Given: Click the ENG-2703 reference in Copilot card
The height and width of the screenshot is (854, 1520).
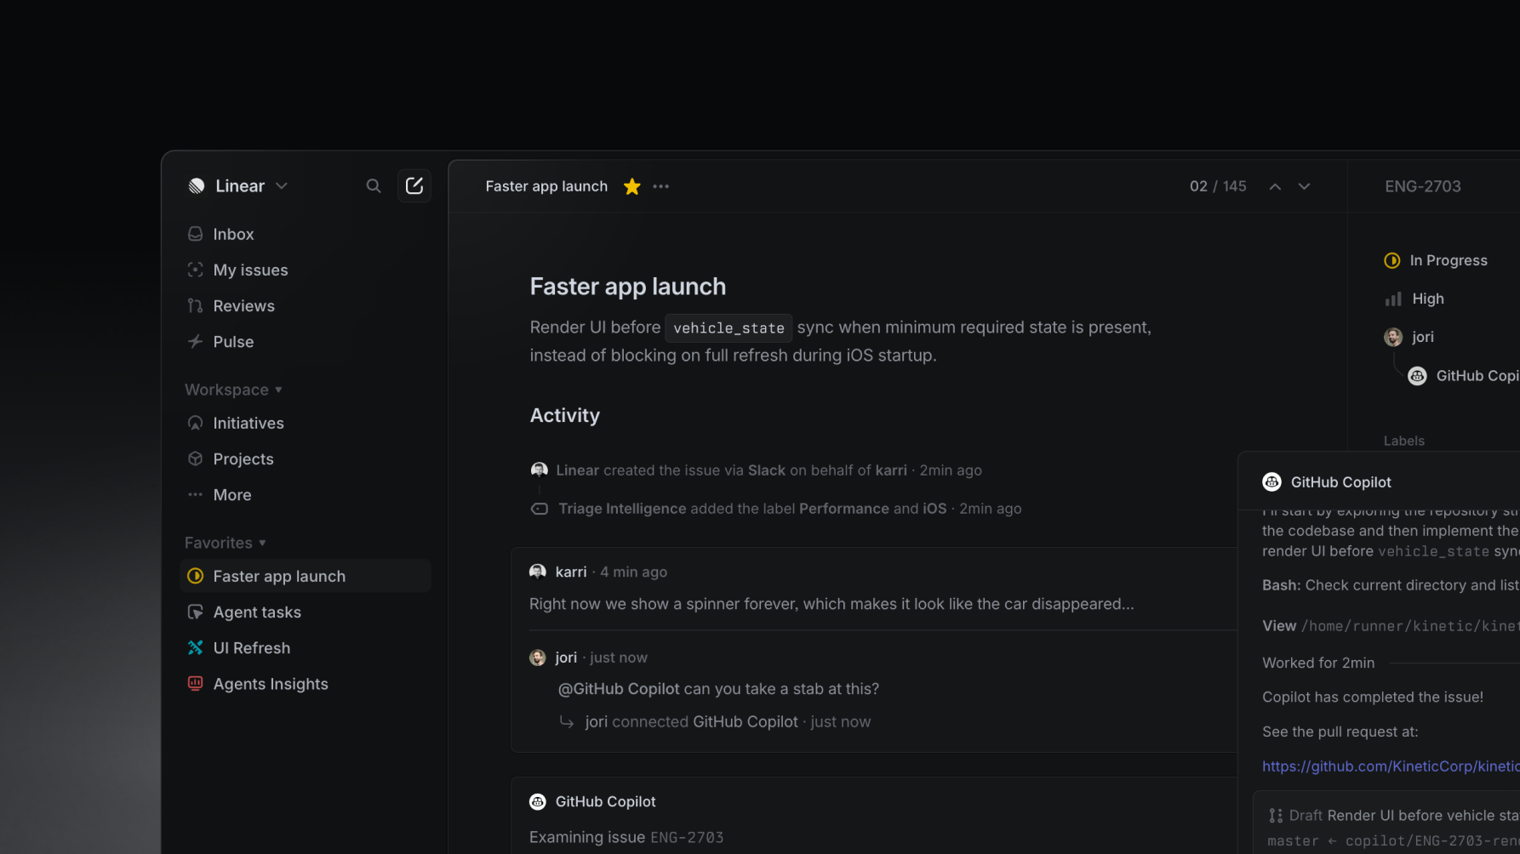Looking at the screenshot, I should tap(687, 838).
